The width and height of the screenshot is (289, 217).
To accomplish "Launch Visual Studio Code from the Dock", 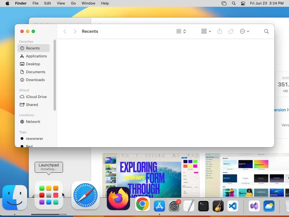I will point(233,206).
